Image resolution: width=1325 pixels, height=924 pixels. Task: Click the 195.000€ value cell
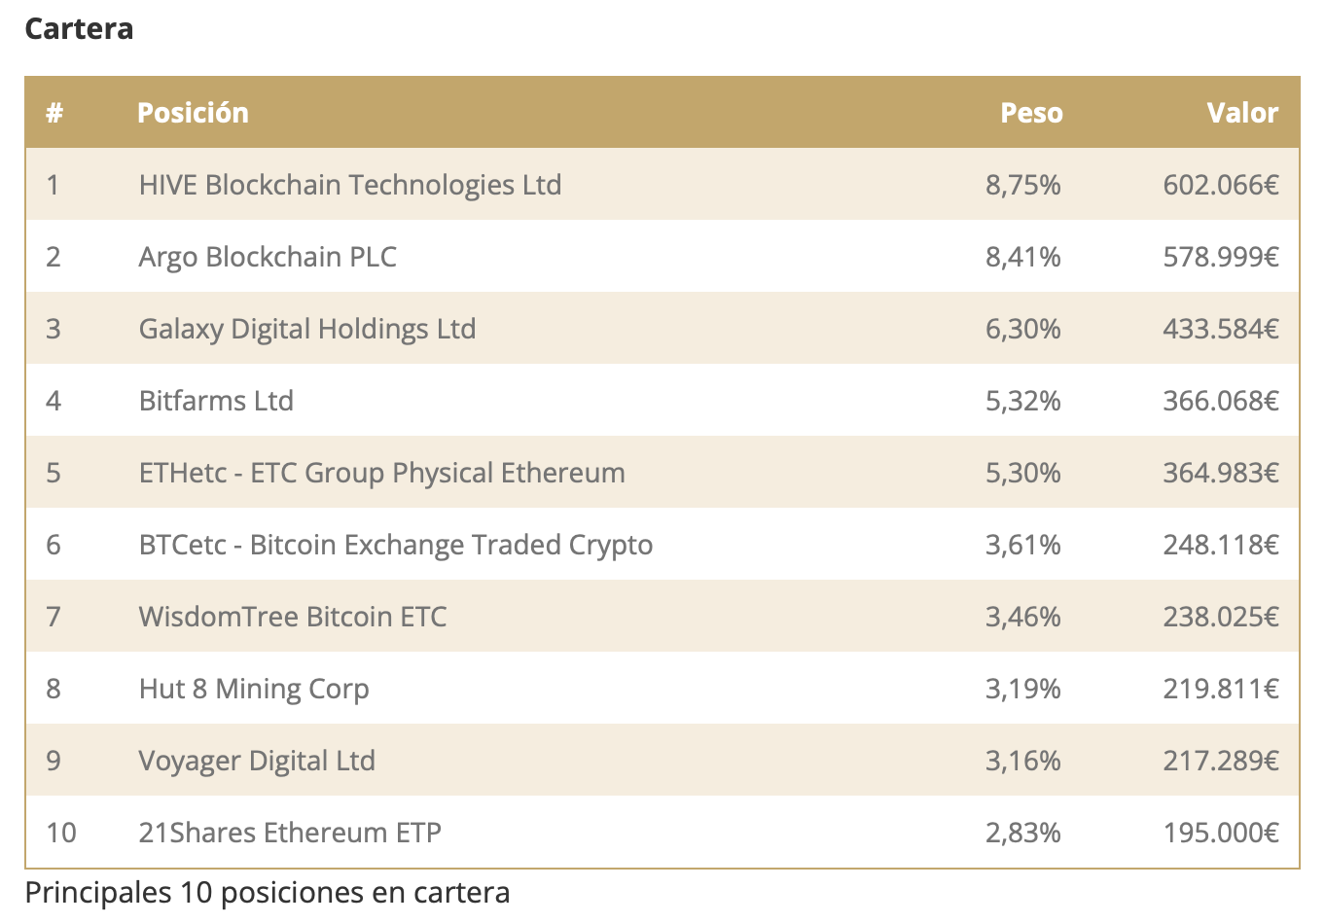click(x=1220, y=833)
